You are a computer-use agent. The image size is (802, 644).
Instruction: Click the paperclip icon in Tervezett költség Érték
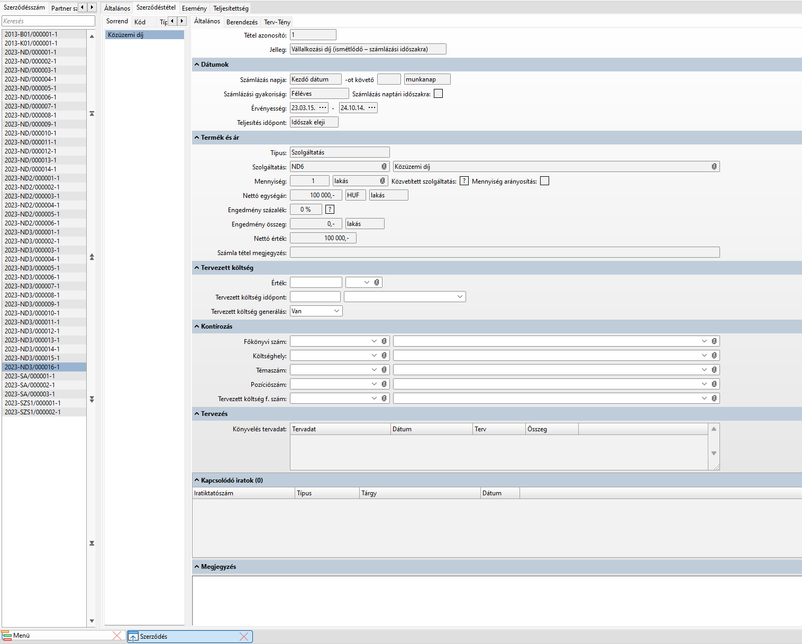click(377, 283)
